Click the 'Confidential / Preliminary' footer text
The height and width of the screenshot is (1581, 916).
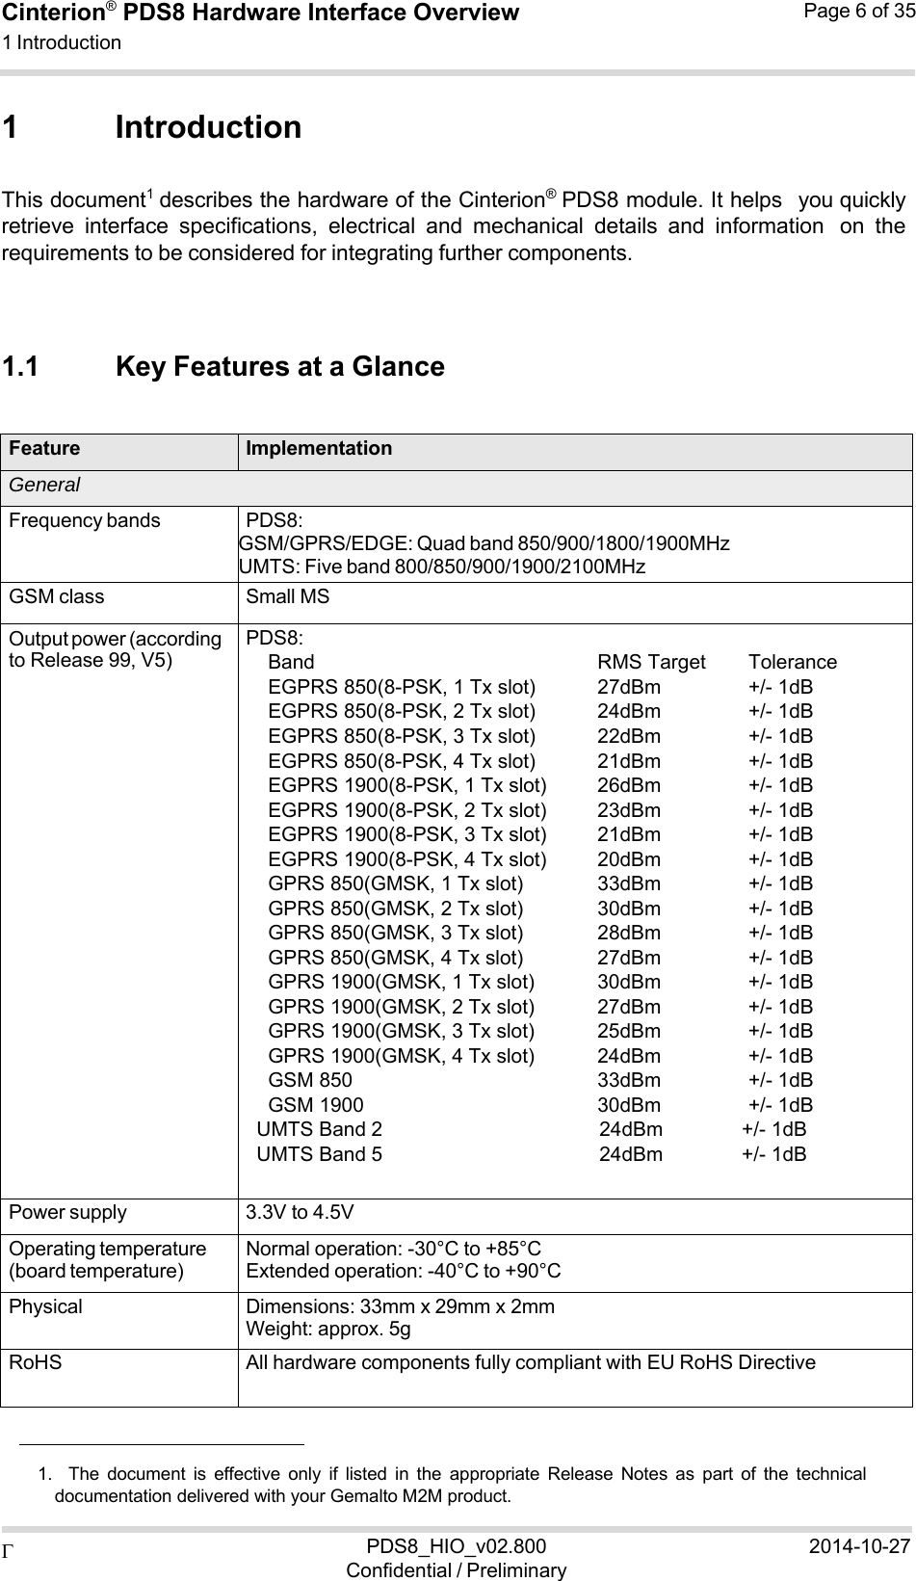(456, 1570)
